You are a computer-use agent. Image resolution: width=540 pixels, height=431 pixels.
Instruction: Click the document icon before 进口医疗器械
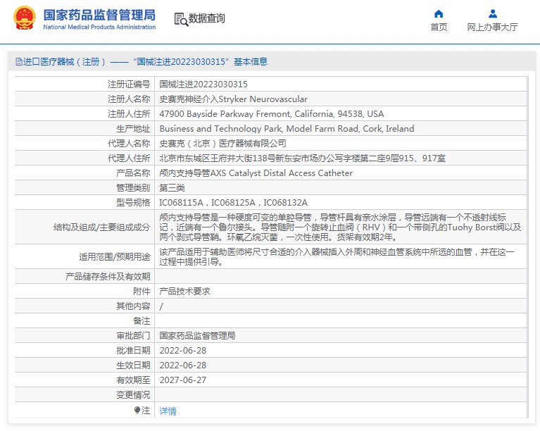click(18, 62)
